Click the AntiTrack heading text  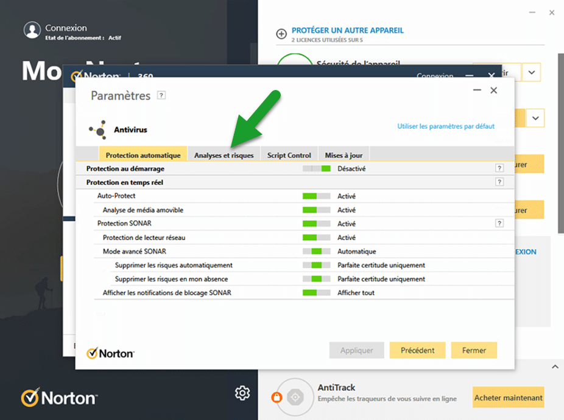point(336,387)
